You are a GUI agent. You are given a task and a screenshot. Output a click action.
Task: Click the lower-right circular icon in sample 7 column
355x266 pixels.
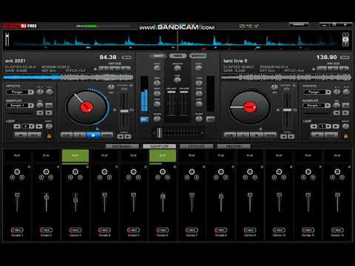pos(197,177)
